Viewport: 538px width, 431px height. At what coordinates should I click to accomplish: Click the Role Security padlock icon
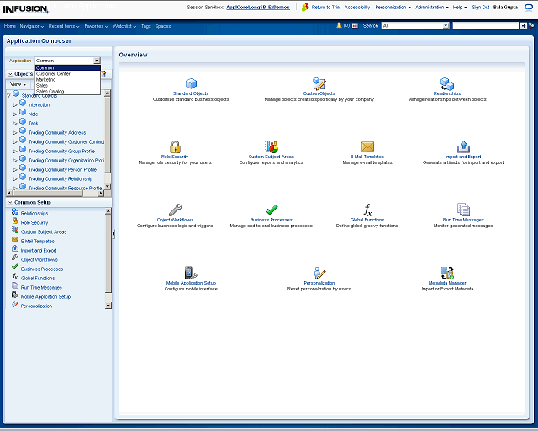(175, 146)
